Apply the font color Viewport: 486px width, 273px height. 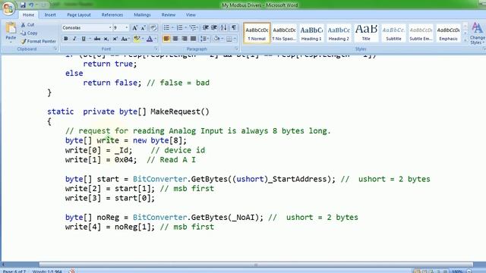pyautogui.click(x=150, y=39)
